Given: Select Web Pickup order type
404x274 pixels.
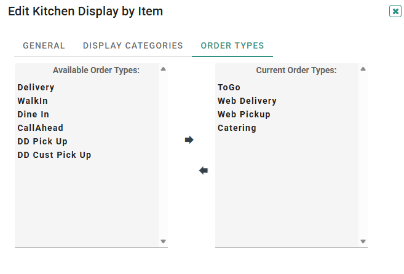Looking at the screenshot, I should (244, 114).
